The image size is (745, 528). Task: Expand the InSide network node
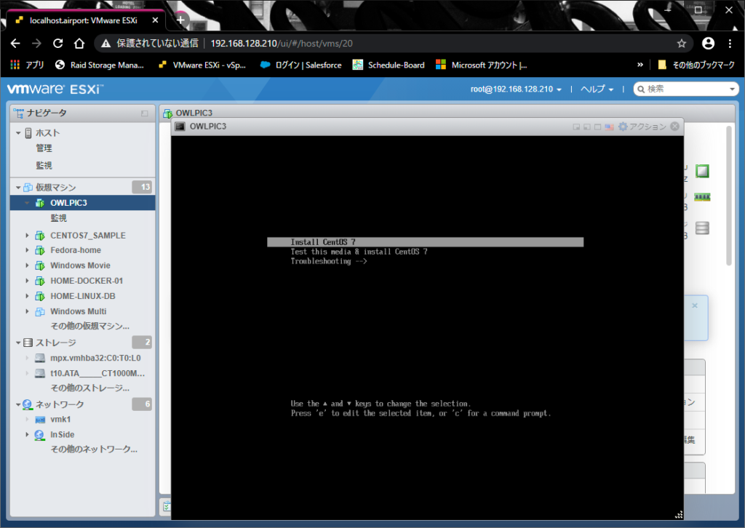point(27,434)
